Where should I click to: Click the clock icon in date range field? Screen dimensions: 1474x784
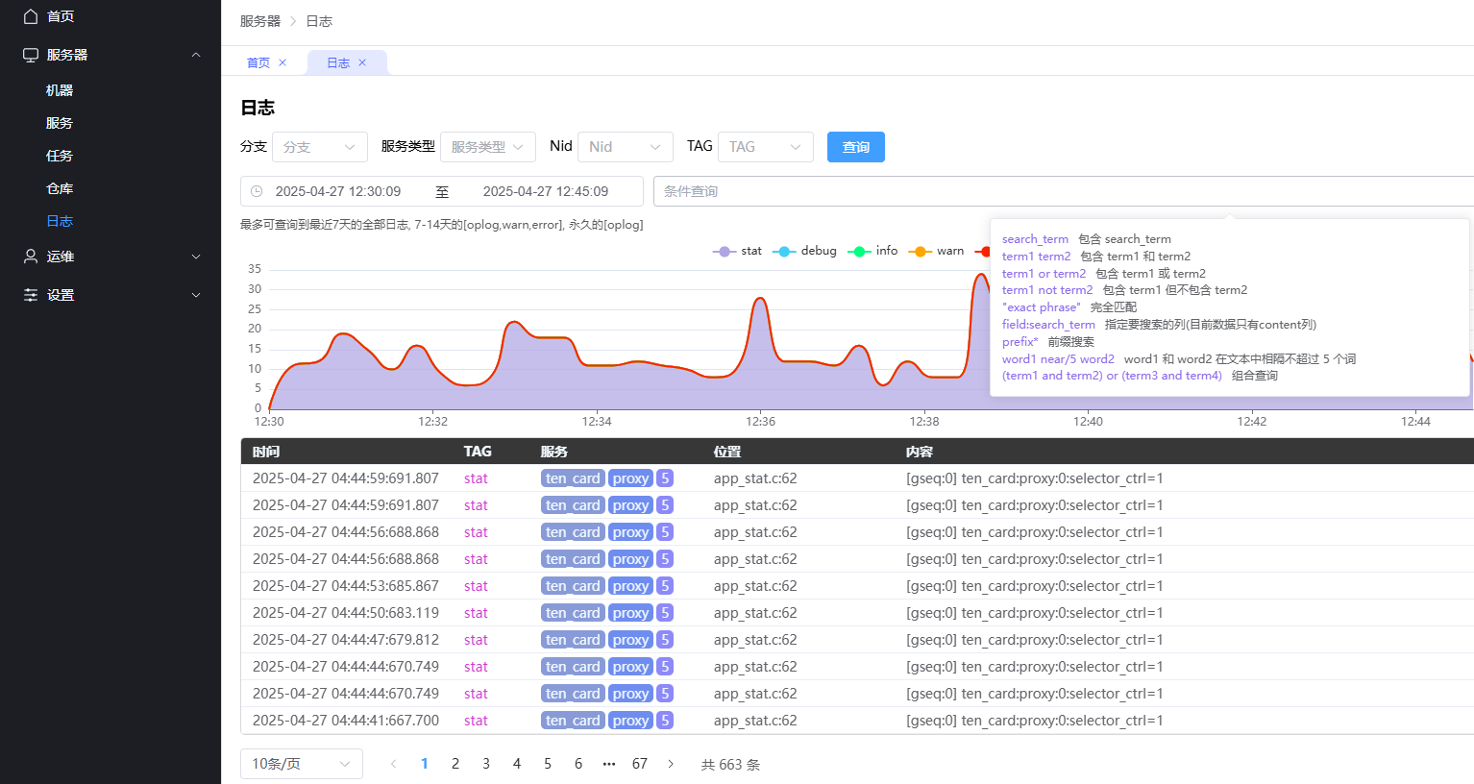pos(257,191)
